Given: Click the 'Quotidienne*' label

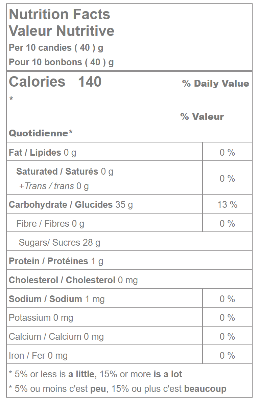Looking at the screenshot, I should pos(41,133).
